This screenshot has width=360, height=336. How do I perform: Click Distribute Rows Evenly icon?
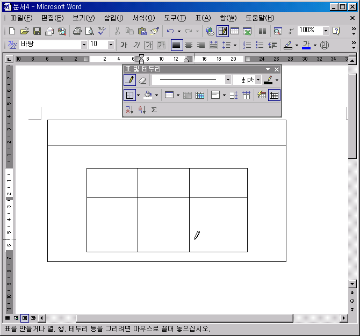(x=234, y=96)
